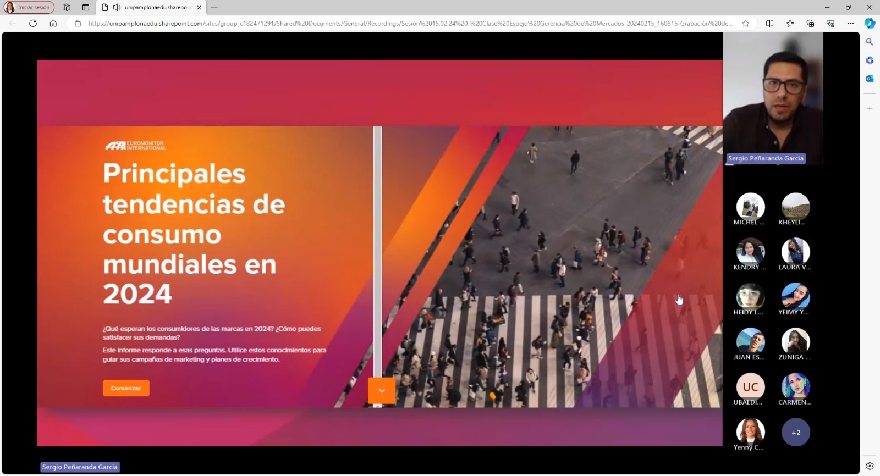880x476 pixels.
Task: Click the Iniciar sesión profile button
Action: [x=29, y=7]
